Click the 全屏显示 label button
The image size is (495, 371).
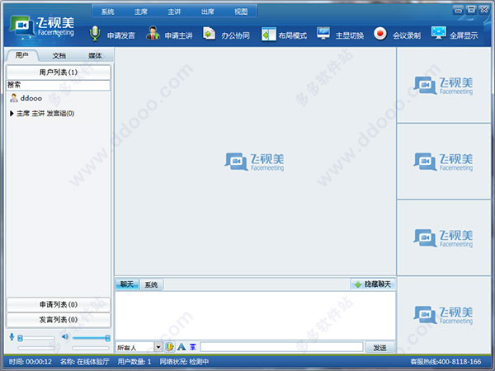click(x=464, y=35)
